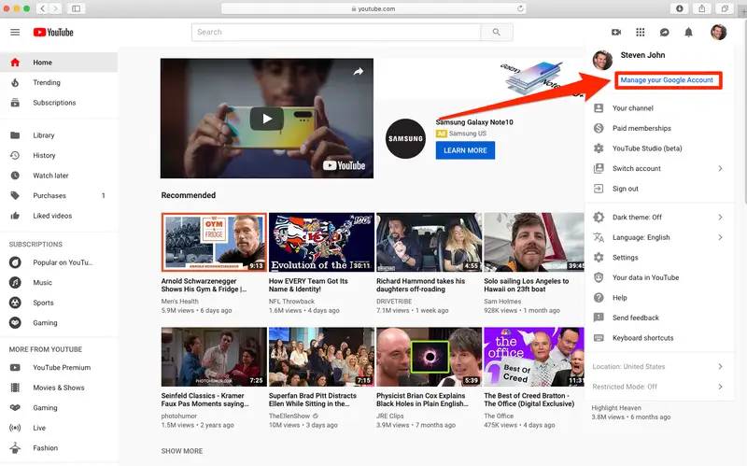The image size is (747, 466).
Task: Click the Purchases tag icon
Action: coord(15,195)
